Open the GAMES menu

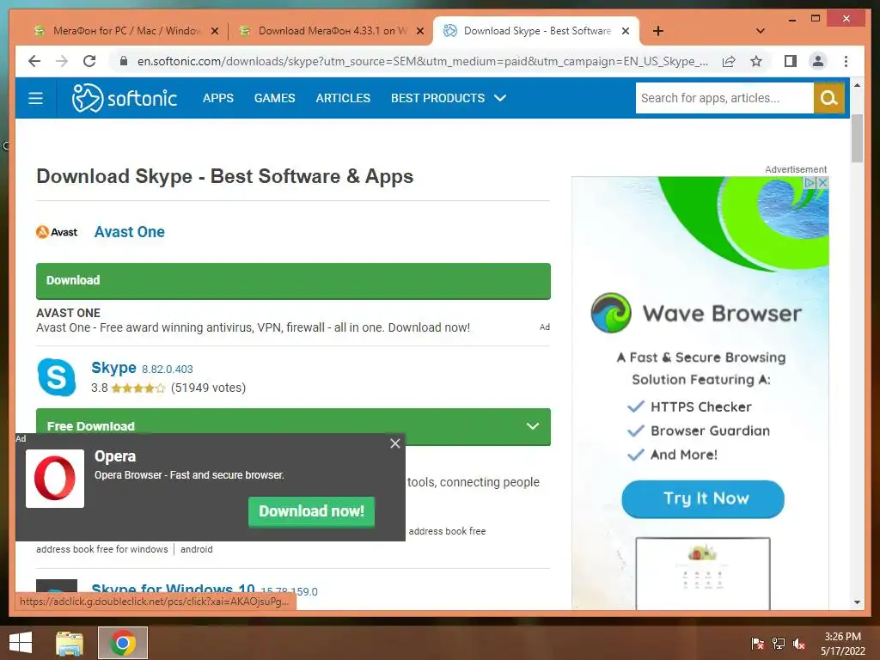tap(274, 98)
